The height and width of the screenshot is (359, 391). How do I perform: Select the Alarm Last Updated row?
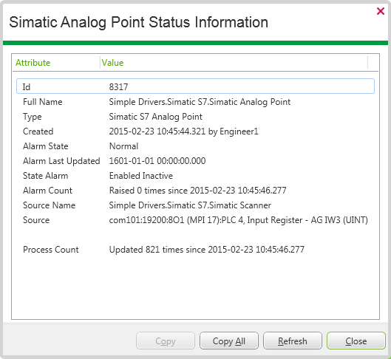(x=195, y=161)
